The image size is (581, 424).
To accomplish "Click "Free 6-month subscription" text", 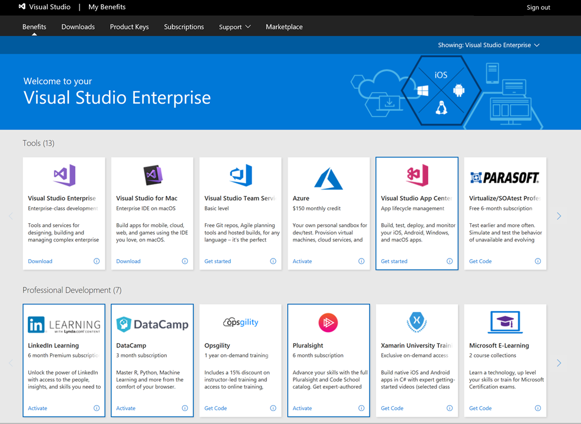I will [x=501, y=208].
